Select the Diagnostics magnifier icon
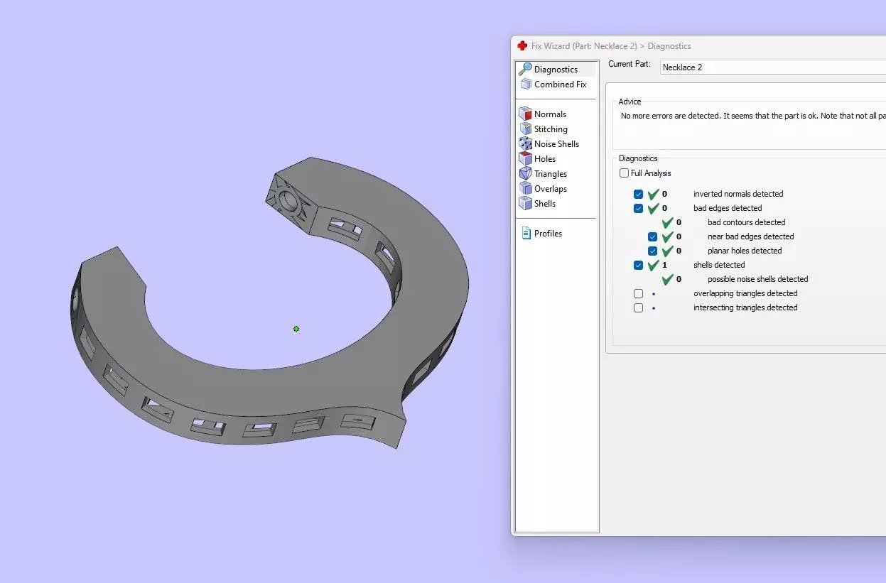 525,69
